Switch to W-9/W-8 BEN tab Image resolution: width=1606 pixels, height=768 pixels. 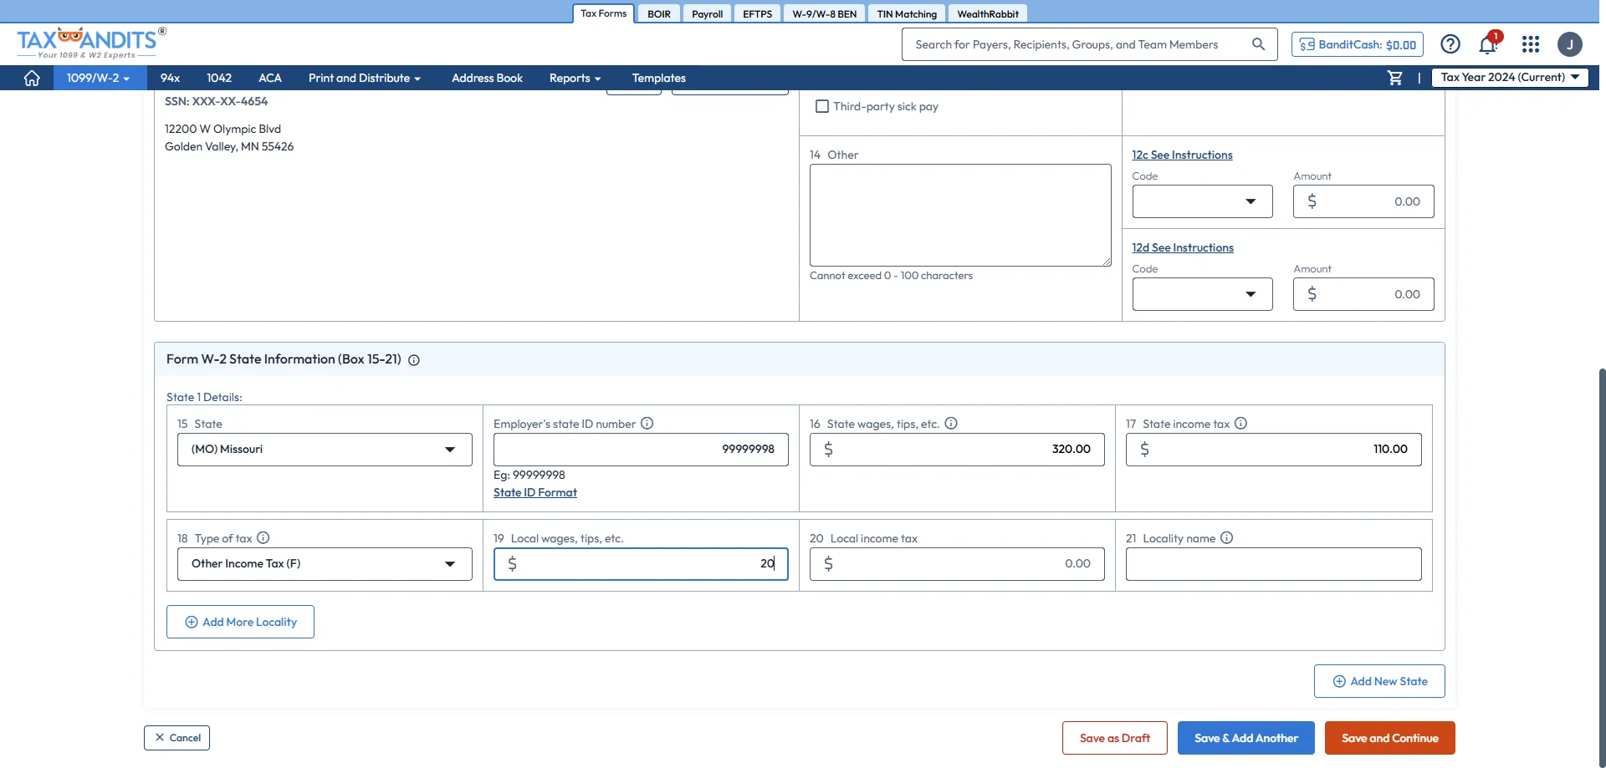click(x=824, y=14)
